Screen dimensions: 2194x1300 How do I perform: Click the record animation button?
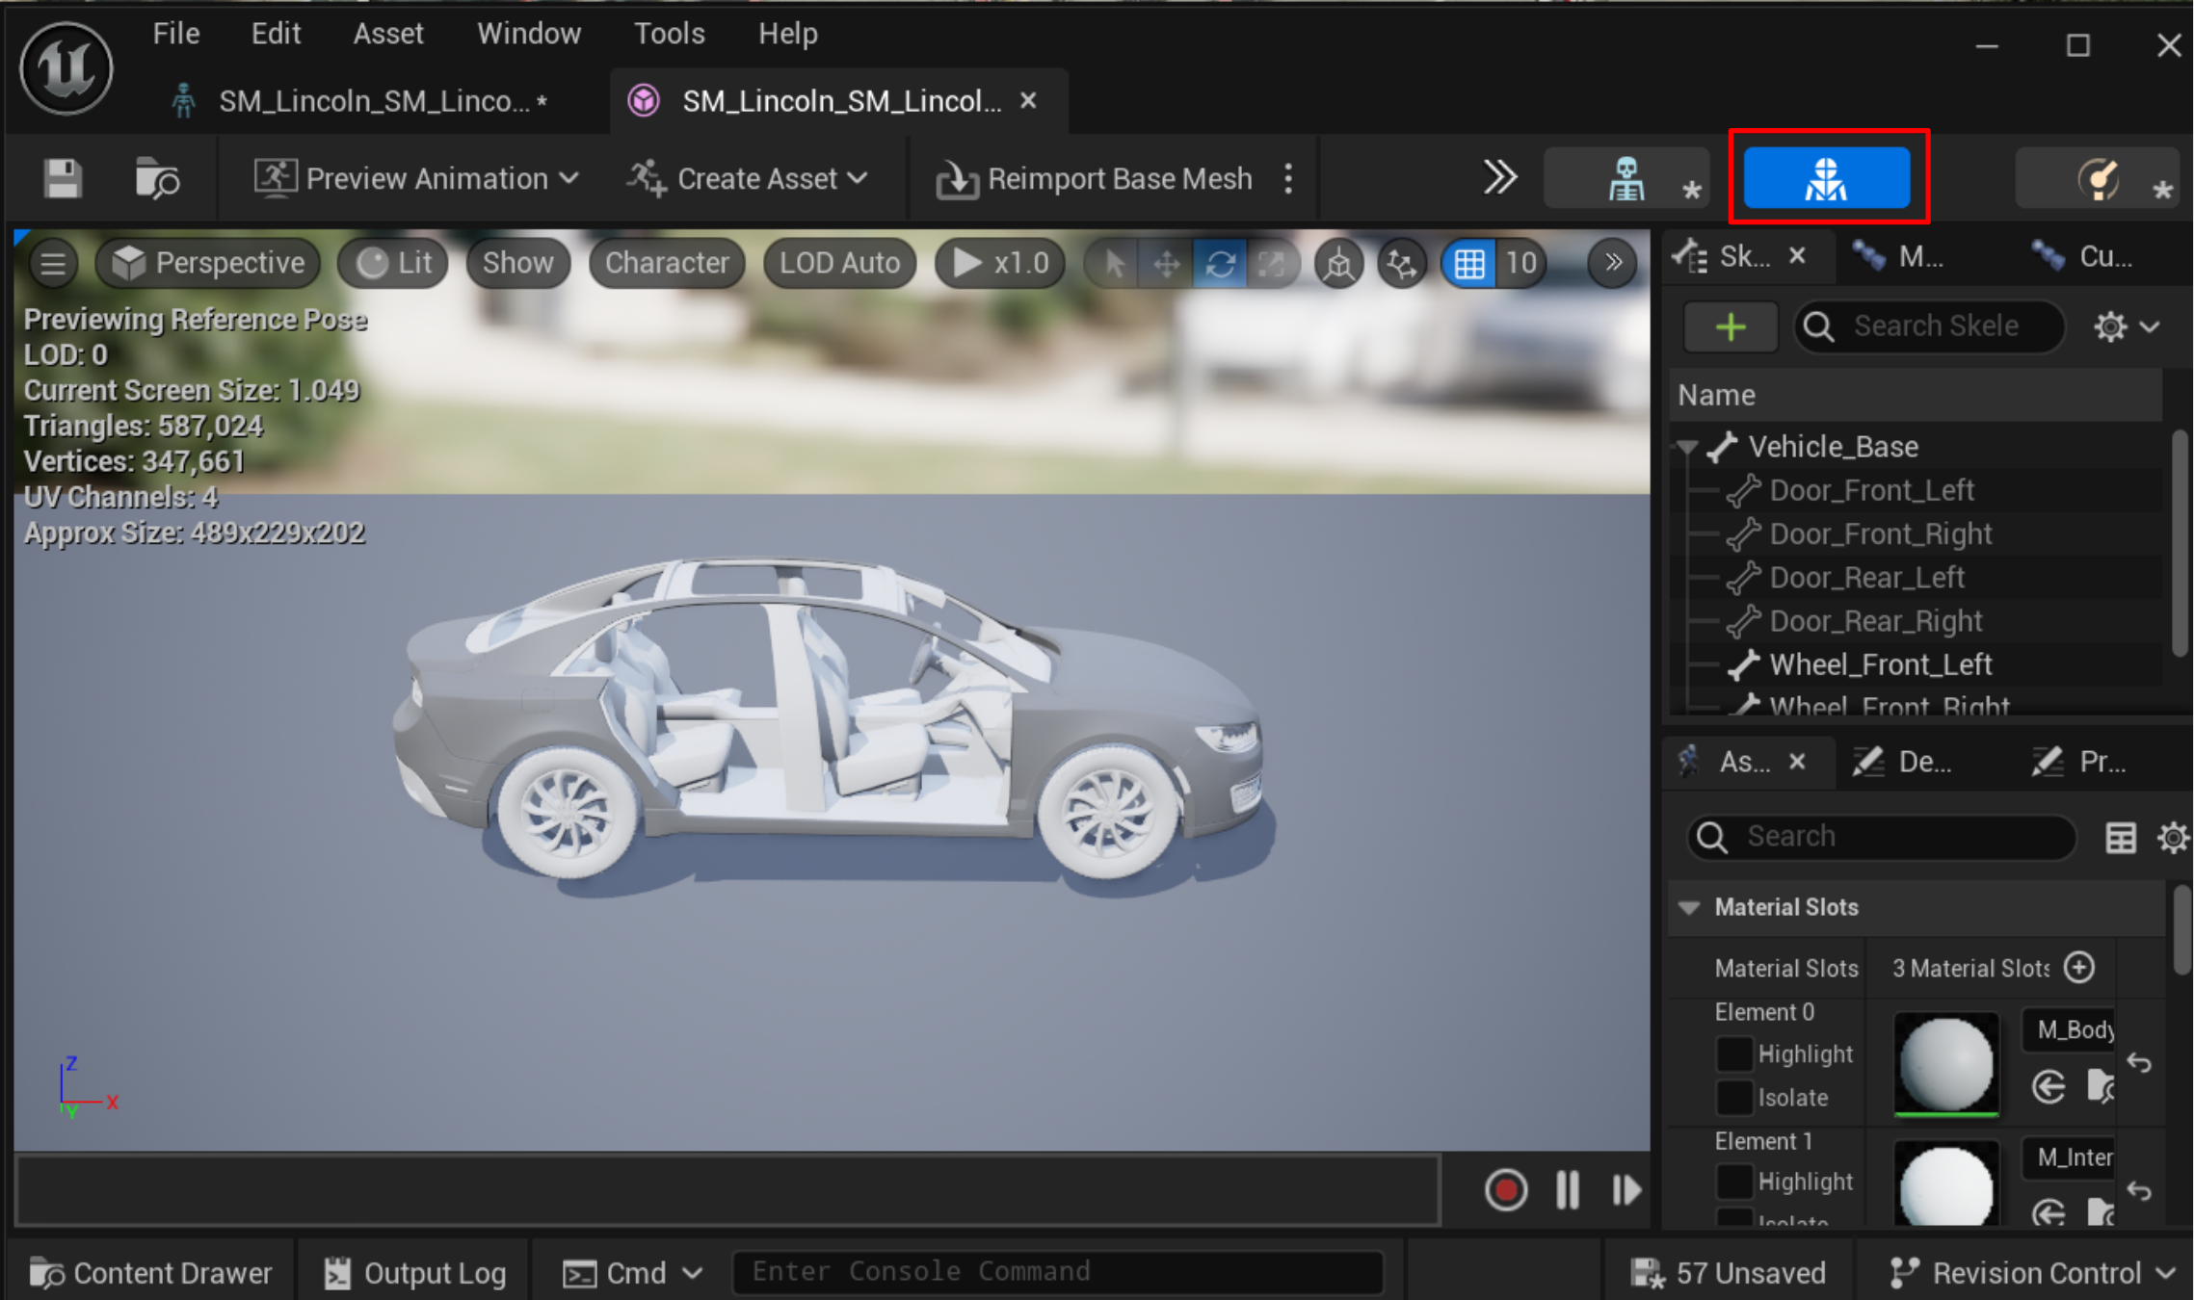(1505, 1190)
